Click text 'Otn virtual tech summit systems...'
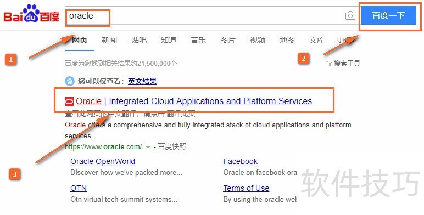 124,199
